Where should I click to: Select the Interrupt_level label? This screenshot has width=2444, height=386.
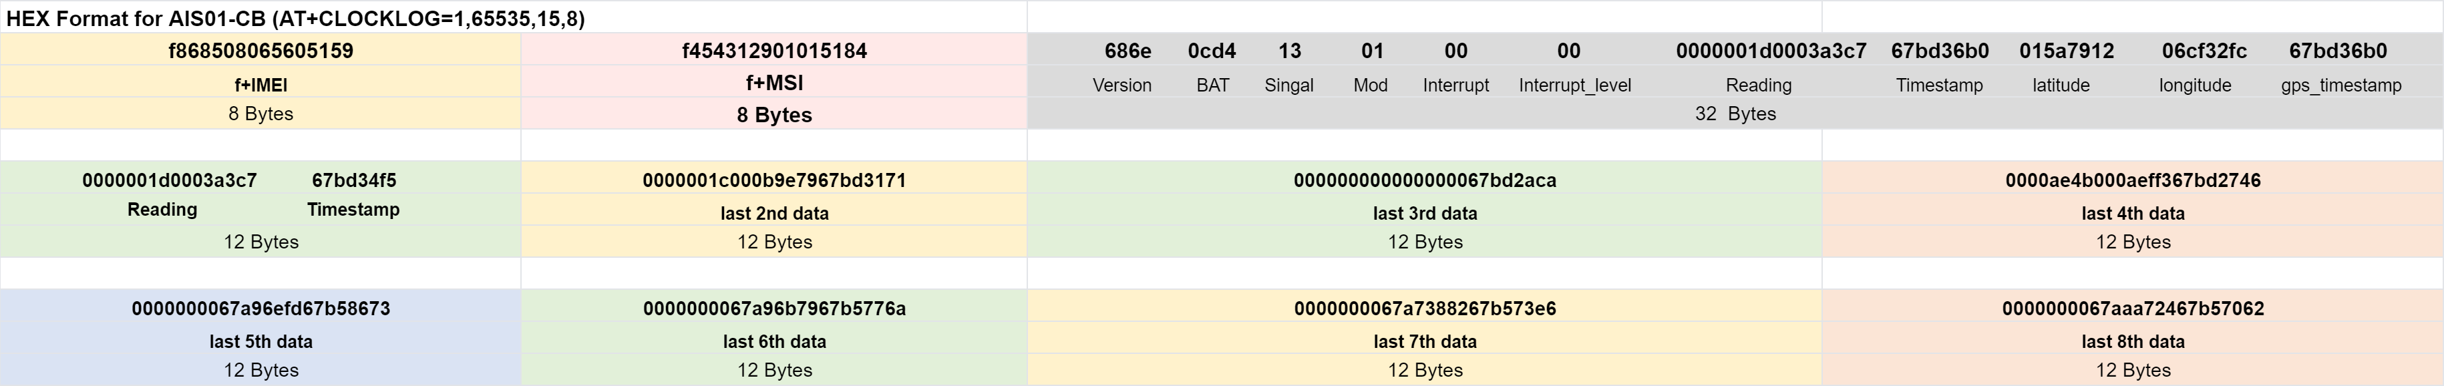tap(1575, 85)
